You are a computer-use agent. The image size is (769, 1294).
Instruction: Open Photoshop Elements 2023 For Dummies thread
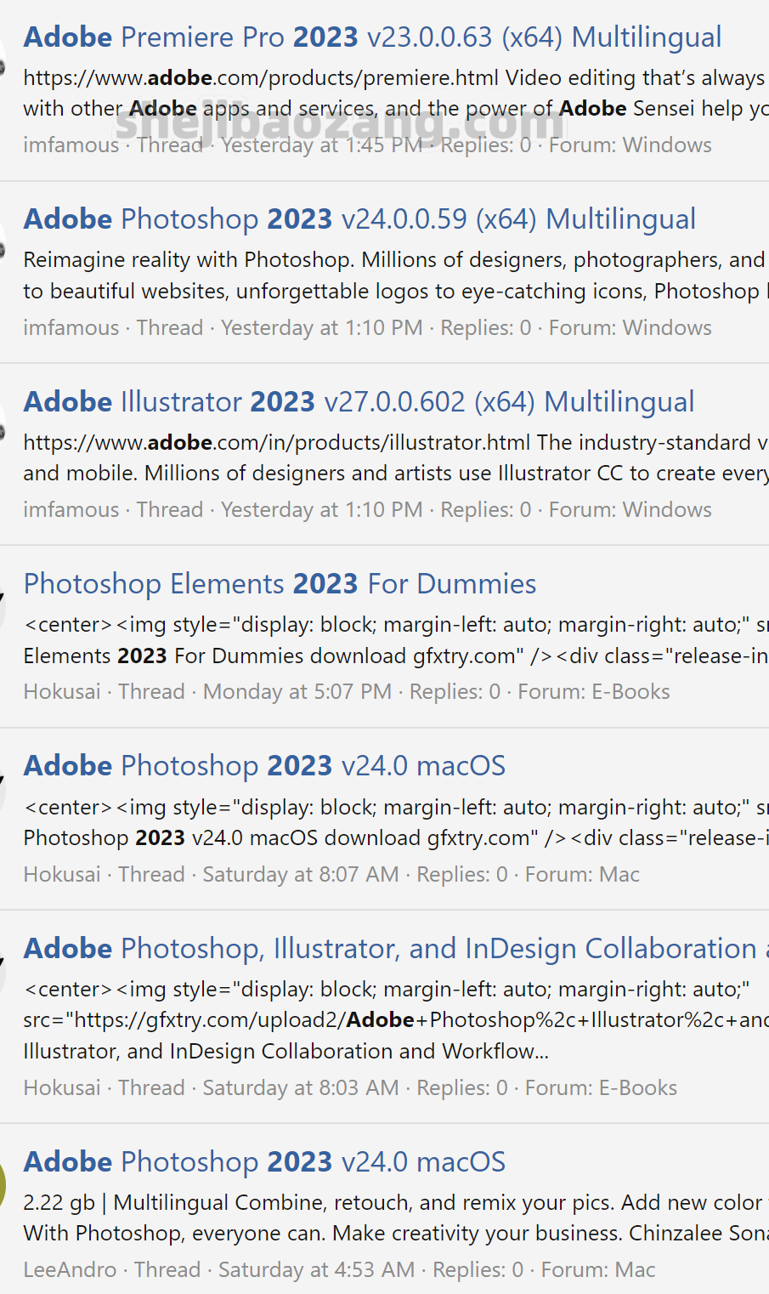280,584
